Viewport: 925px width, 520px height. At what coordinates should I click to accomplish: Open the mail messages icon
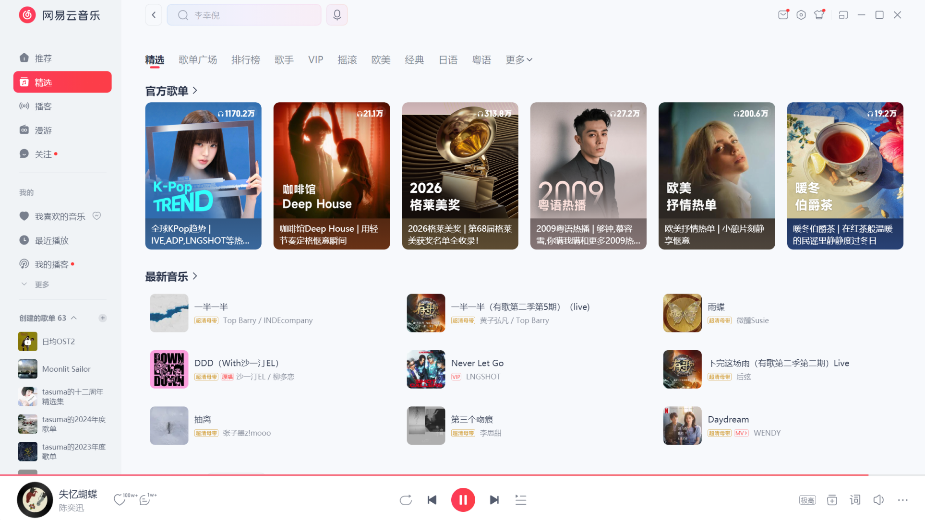tap(783, 15)
